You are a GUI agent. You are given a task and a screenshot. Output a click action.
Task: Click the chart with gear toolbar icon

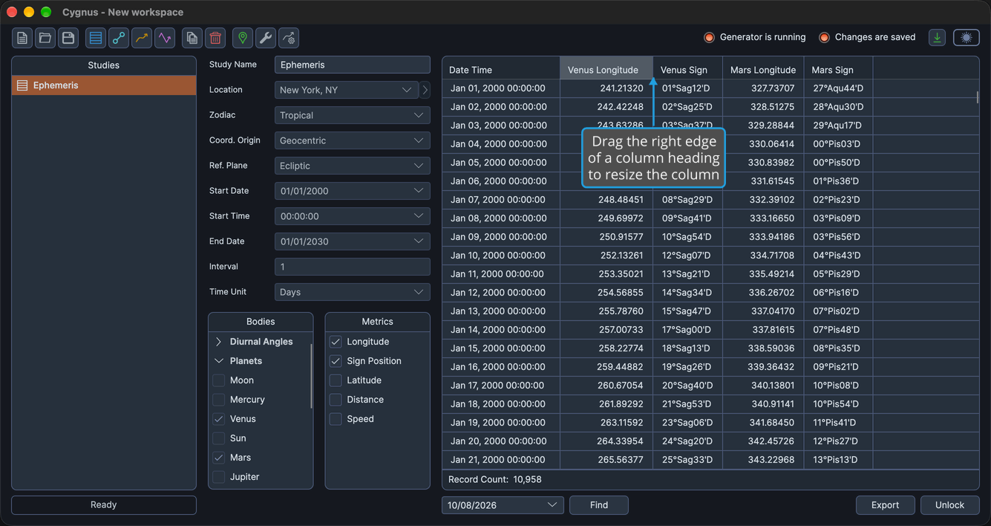click(289, 38)
